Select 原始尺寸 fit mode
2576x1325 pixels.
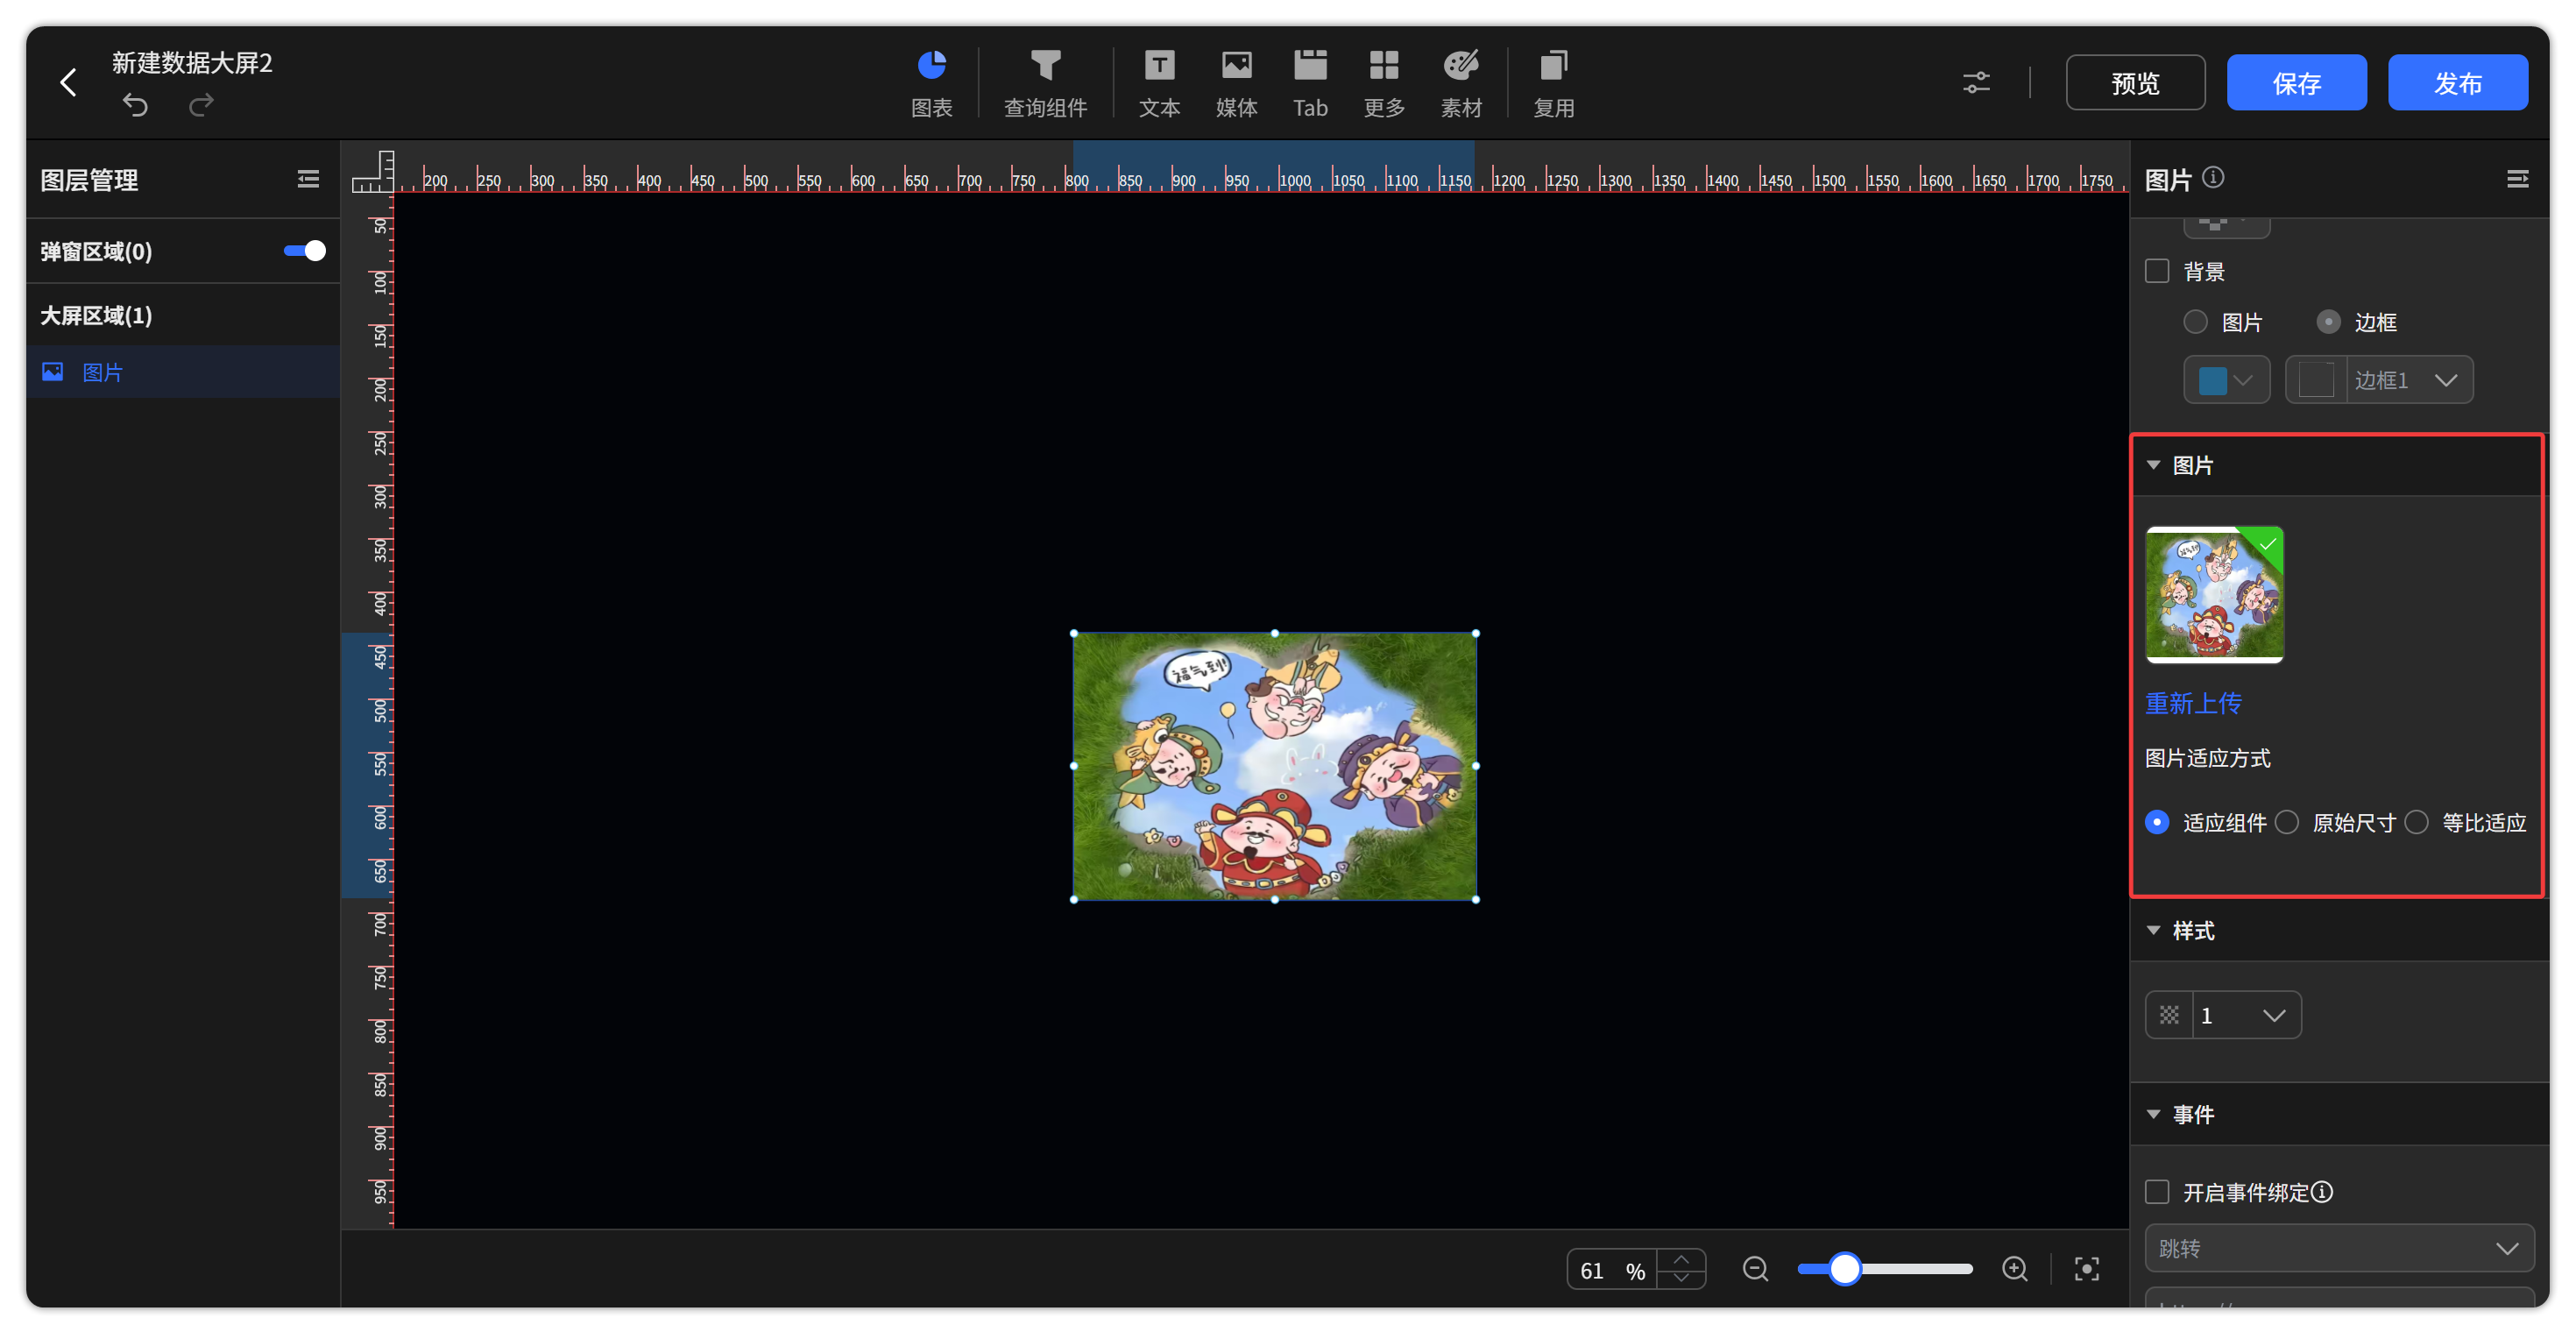[x=2286, y=822]
